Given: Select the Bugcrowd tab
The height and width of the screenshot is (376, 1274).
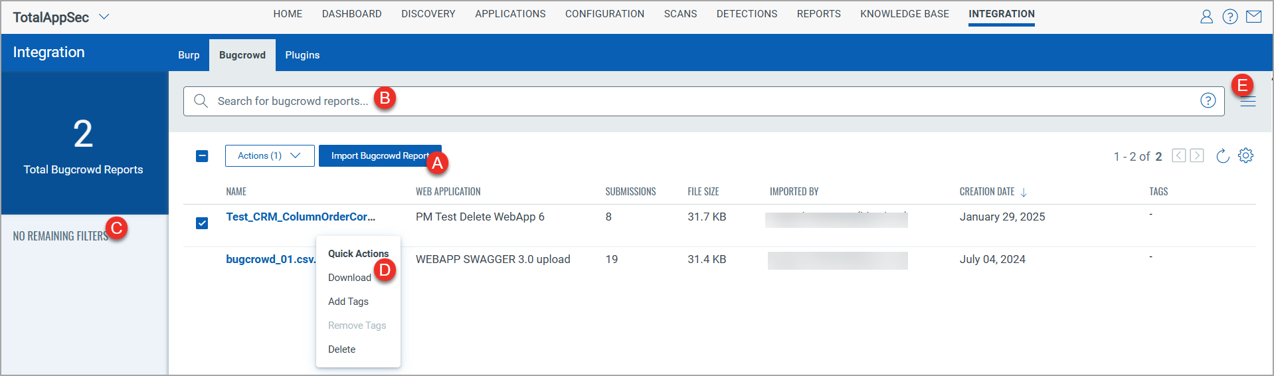Looking at the screenshot, I should [x=242, y=55].
